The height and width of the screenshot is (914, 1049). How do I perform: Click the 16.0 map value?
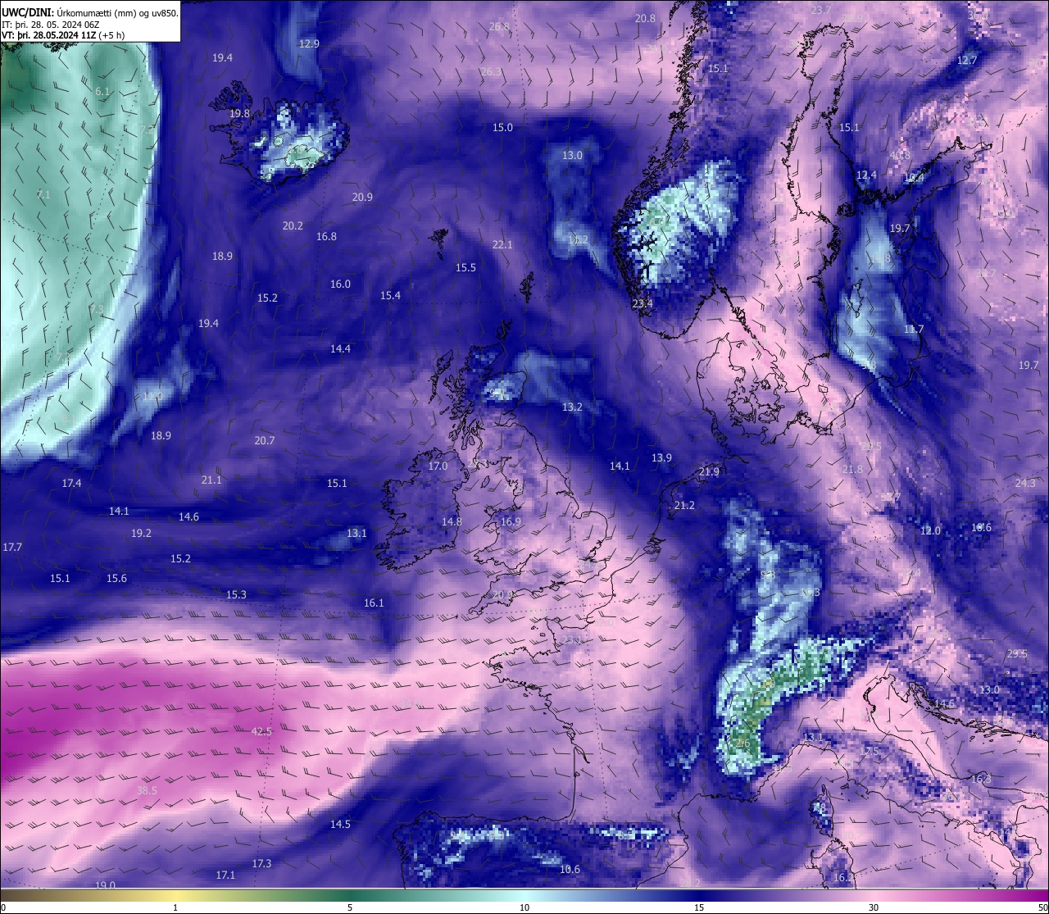[340, 284]
